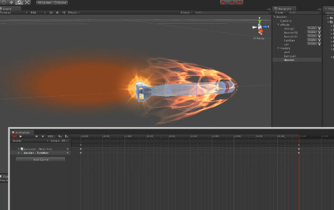Click the keyframe diamond at timeline start
Image resolution: width=334 pixels, height=210 pixels.
[x=80, y=145]
